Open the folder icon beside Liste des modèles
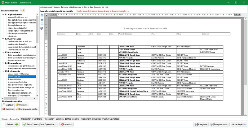The width and height of the screenshot is (248, 128). click(22, 11)
